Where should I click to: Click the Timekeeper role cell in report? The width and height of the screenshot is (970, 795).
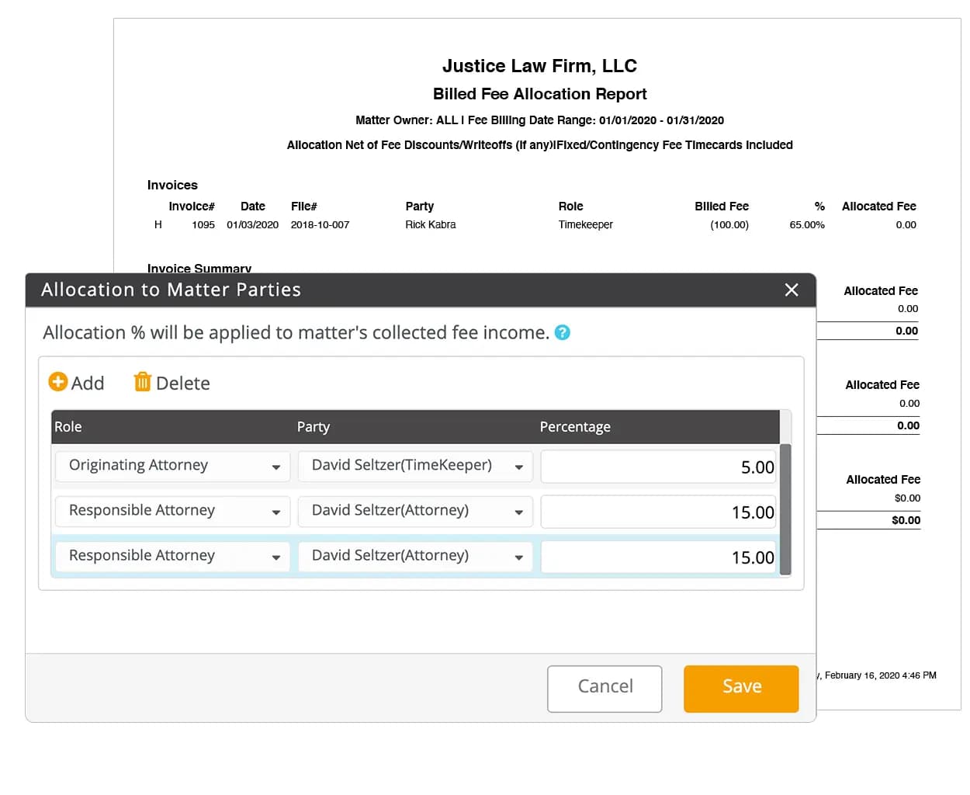585,224
